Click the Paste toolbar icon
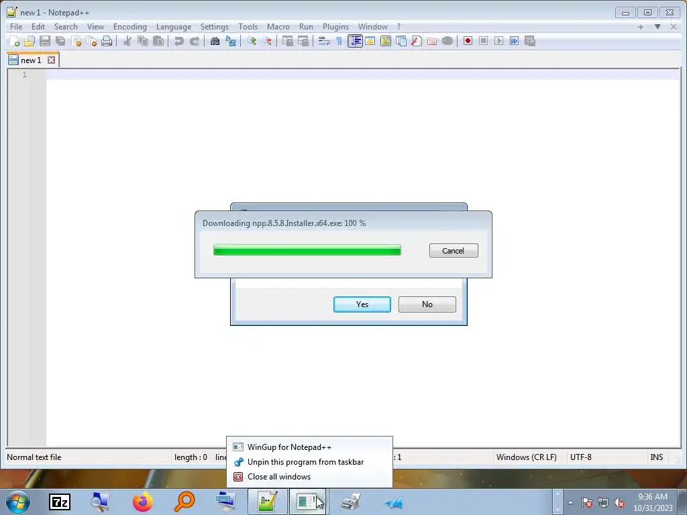This screenshot has width=687, height=515. pyautogui.click(x=158, y=41)
